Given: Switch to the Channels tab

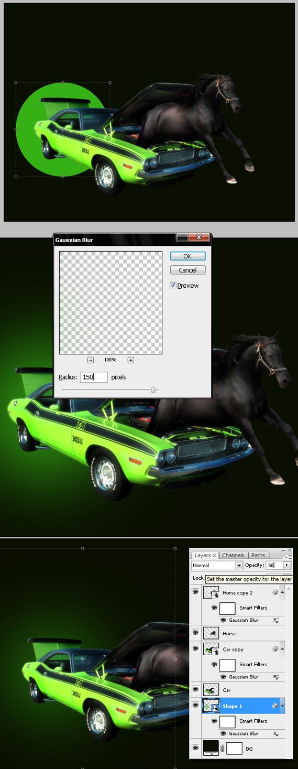Looking at the screenshot, I should pos(233,555).
